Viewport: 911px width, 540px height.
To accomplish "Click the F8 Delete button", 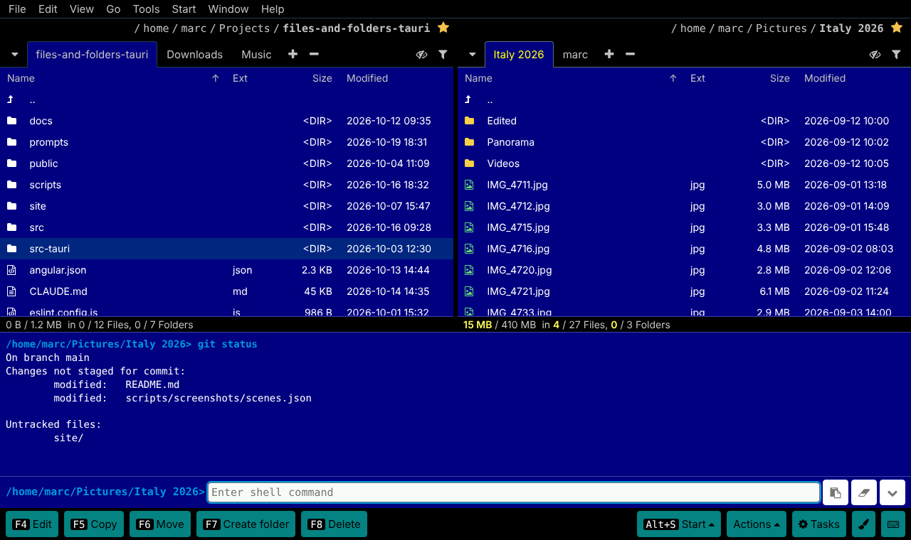I will (334, 524).
